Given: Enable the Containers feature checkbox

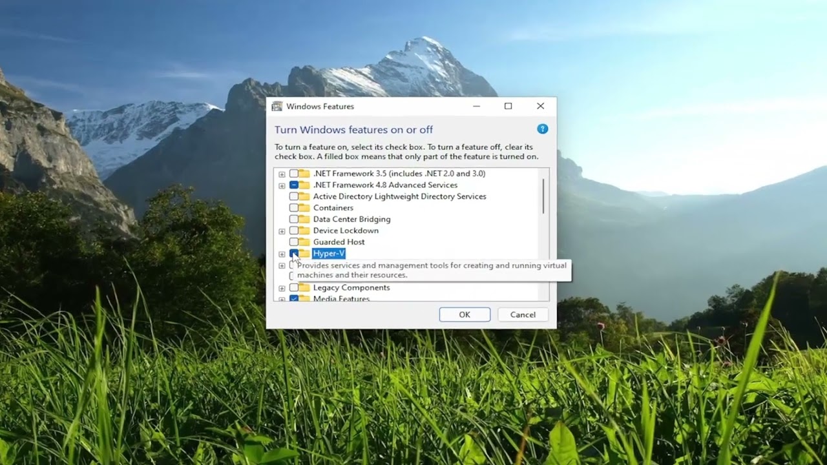Looking at the screenshot, I should point(294,208).
